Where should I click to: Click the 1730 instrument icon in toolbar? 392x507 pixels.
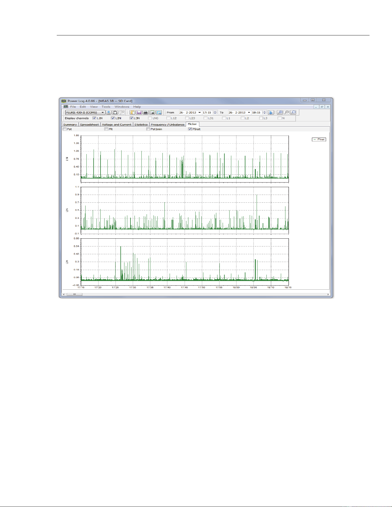tap(122, 113)
